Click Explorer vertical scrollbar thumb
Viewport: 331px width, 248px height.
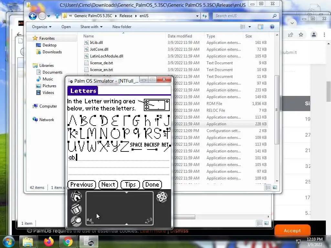click(x=277, y=110)
